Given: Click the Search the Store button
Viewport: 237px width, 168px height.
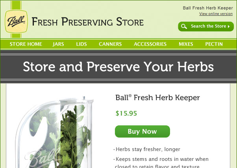Looking at the screenshot, I should tap(206, 26).
